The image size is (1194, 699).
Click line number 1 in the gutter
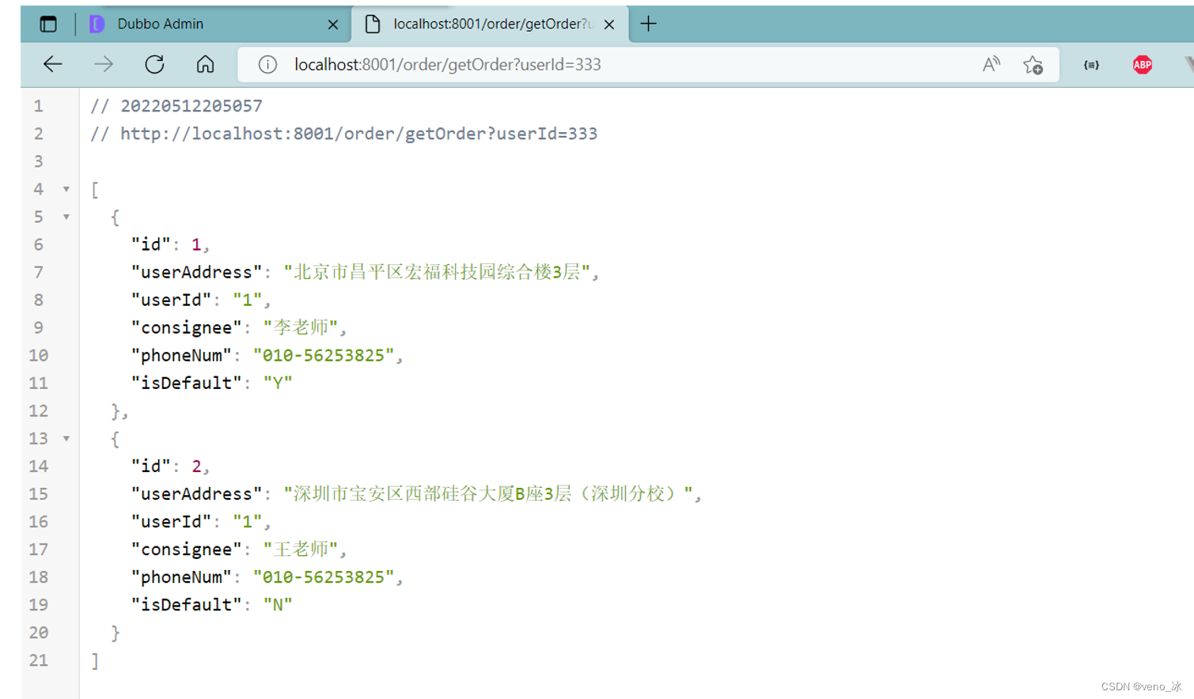click(39, 106)
